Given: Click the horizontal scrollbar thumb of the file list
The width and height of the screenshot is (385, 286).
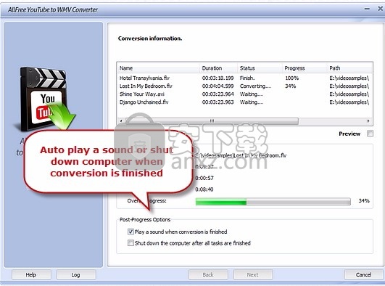Looking at the screenshot, I should tap(212, 121).
